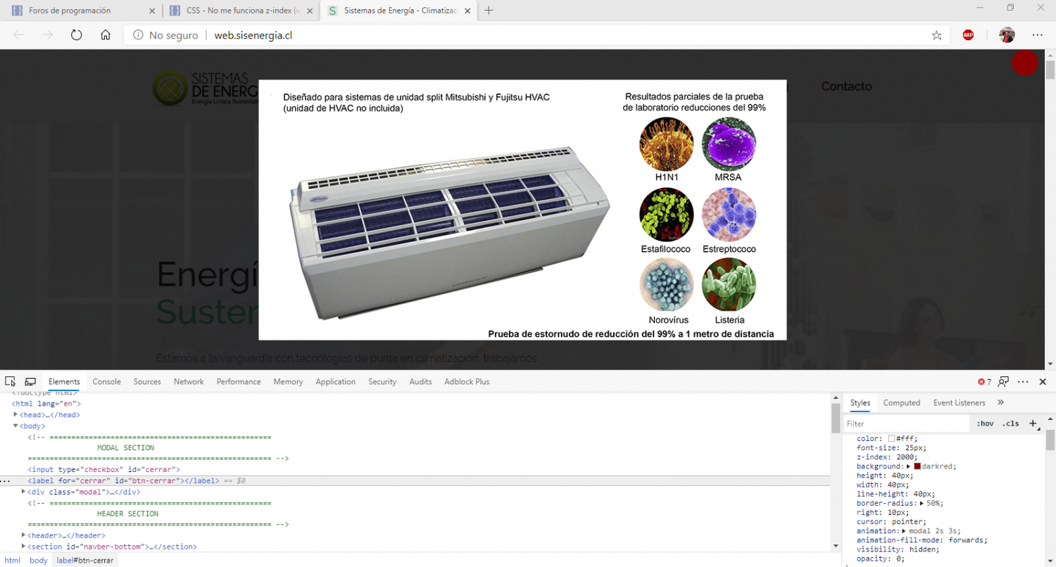Expand the border-radius property arrow
This screenshot has width=1056, height=567.
[922, 503]
